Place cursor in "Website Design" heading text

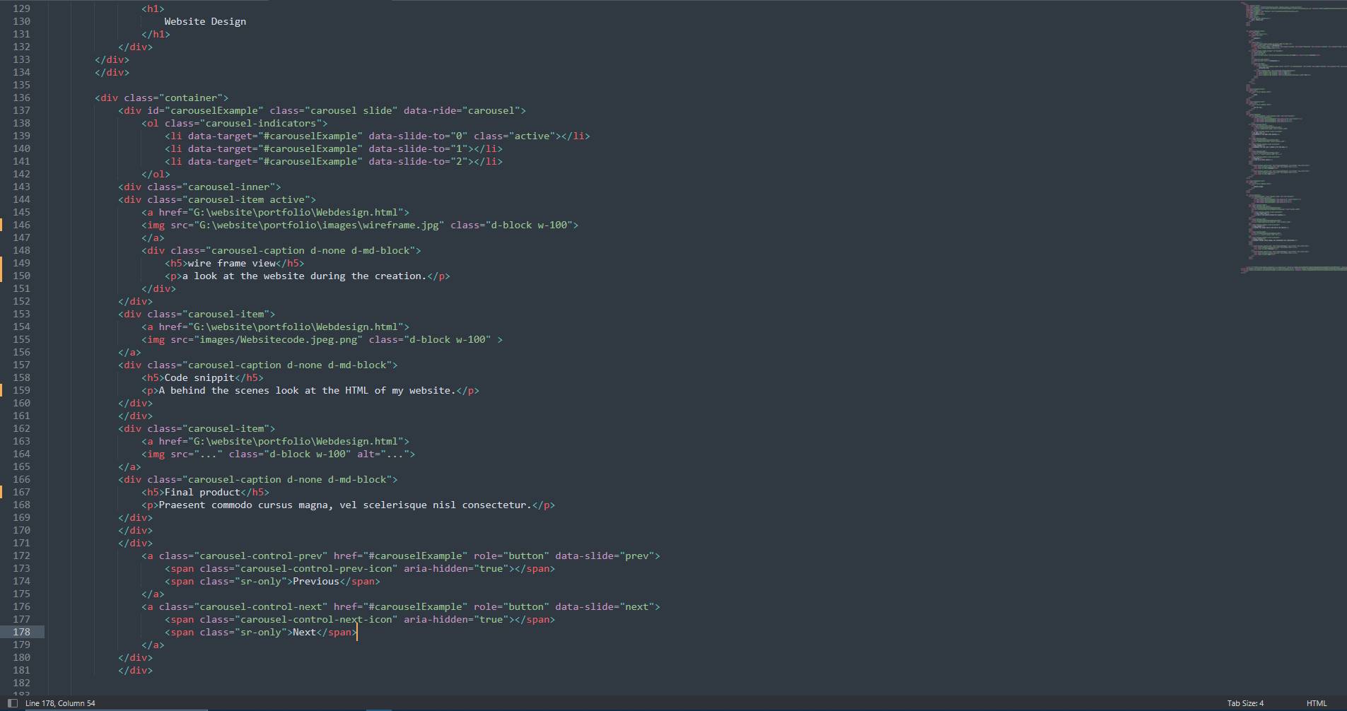205,21
